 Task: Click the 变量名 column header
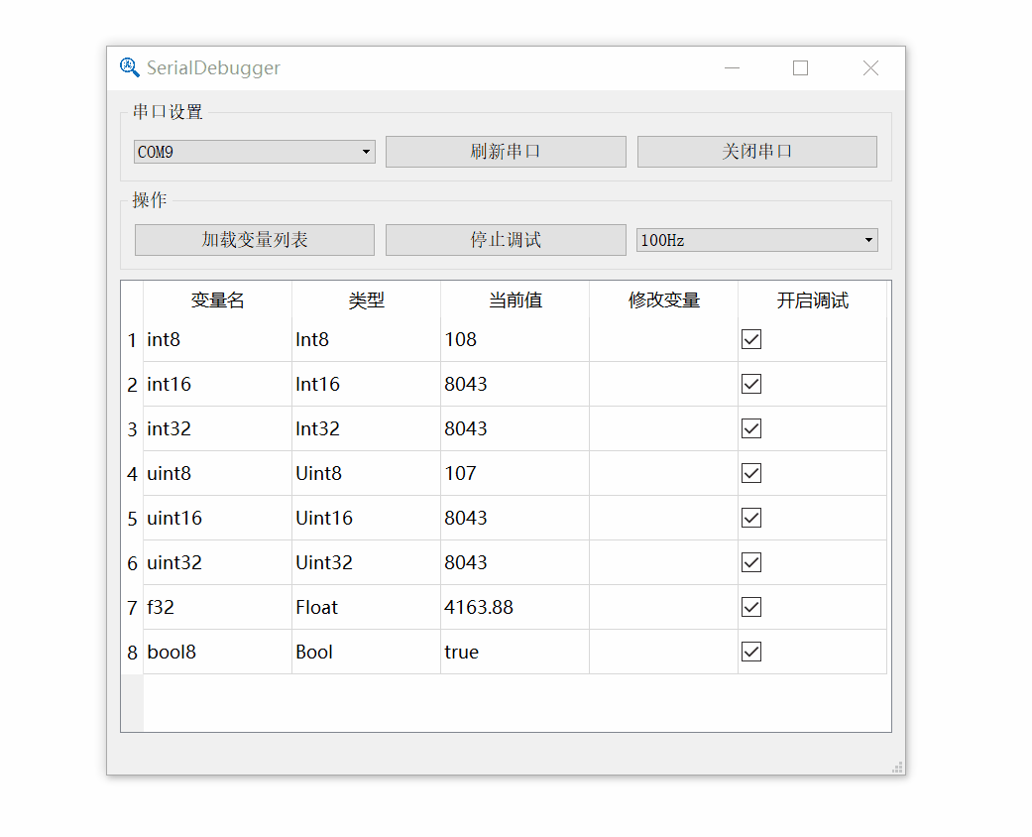[x=217, y=300]
